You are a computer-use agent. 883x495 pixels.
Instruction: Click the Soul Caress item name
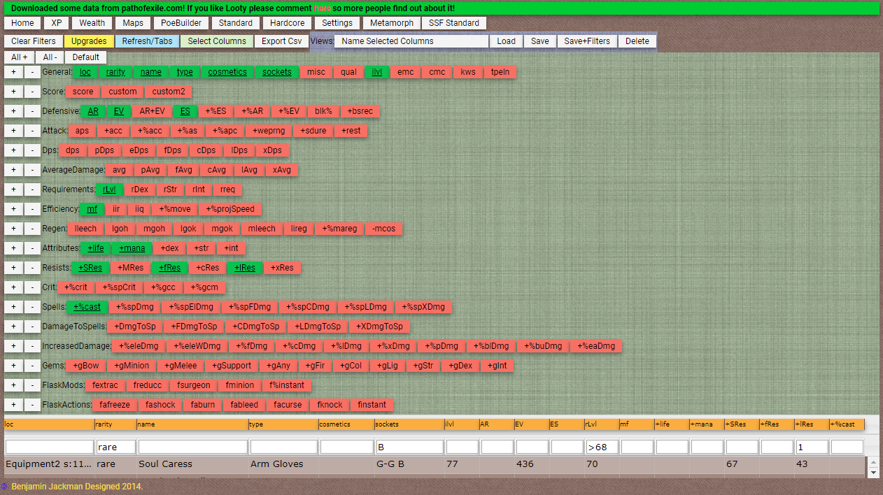(166, 464)
